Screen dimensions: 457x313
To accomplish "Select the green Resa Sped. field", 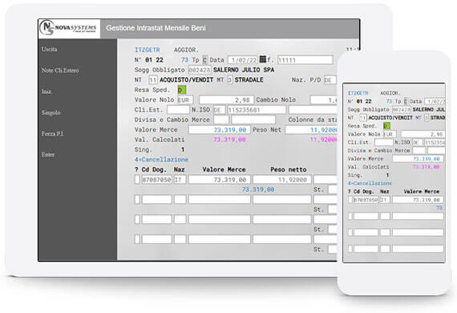I will (x=181, y=90).
